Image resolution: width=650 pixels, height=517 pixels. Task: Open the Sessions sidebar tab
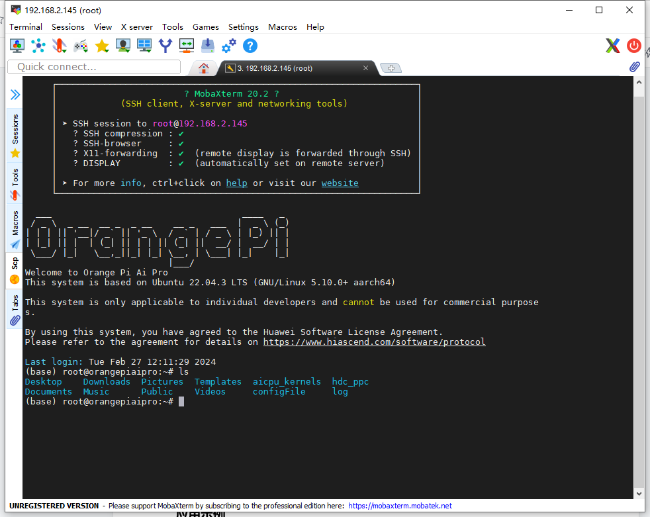coord(15,136)
